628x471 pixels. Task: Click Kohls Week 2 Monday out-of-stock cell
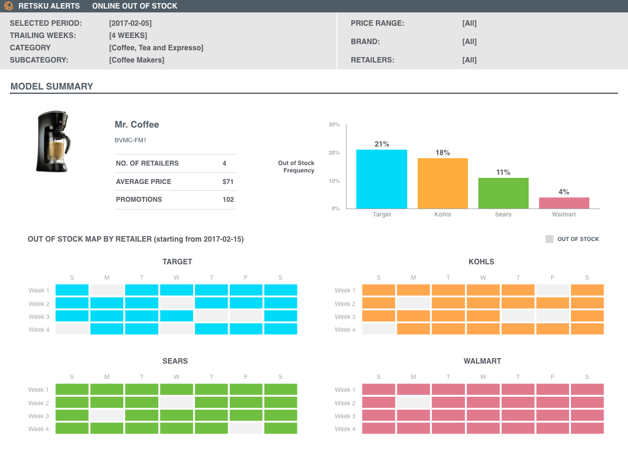(x=413, y=303)
